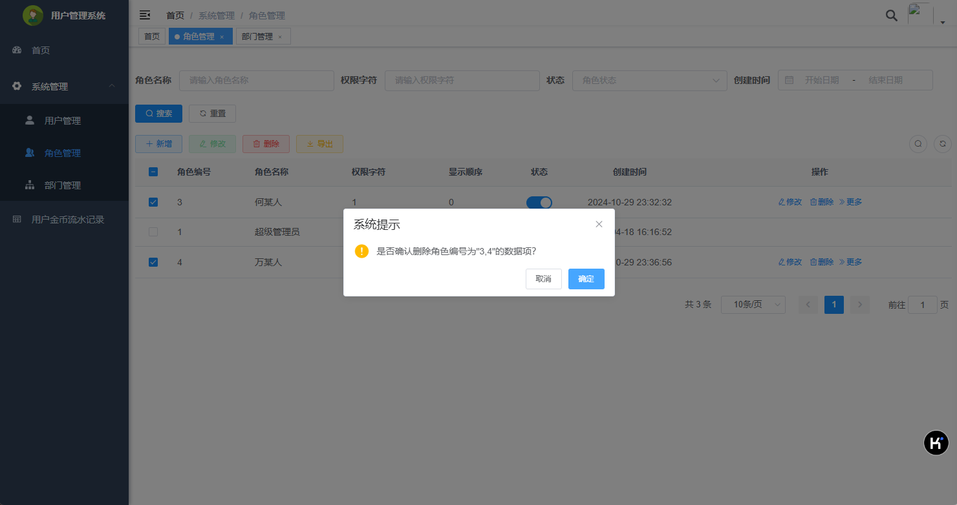Close the 系统提示 dialog with X

point(599,224)
